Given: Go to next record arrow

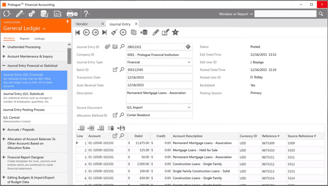Looking at the screenshot, I should pyautogui.click(x=95, y=32).
